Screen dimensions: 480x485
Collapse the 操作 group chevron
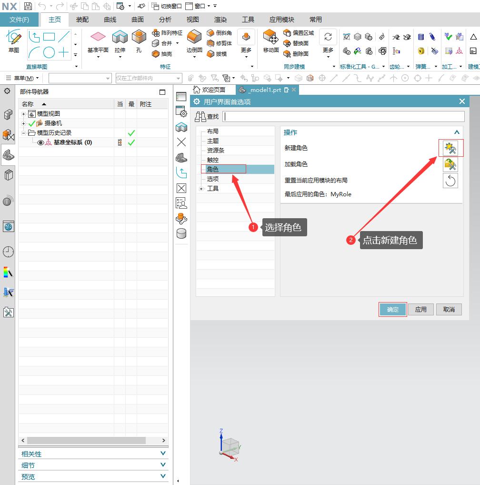tap(456, 132)
